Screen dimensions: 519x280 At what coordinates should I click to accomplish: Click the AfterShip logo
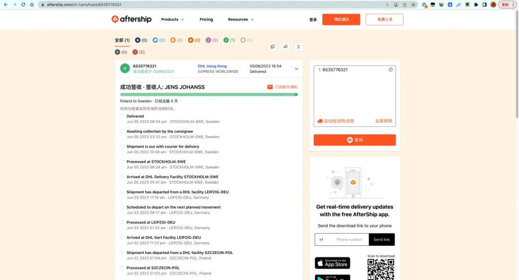pos(131,19)
